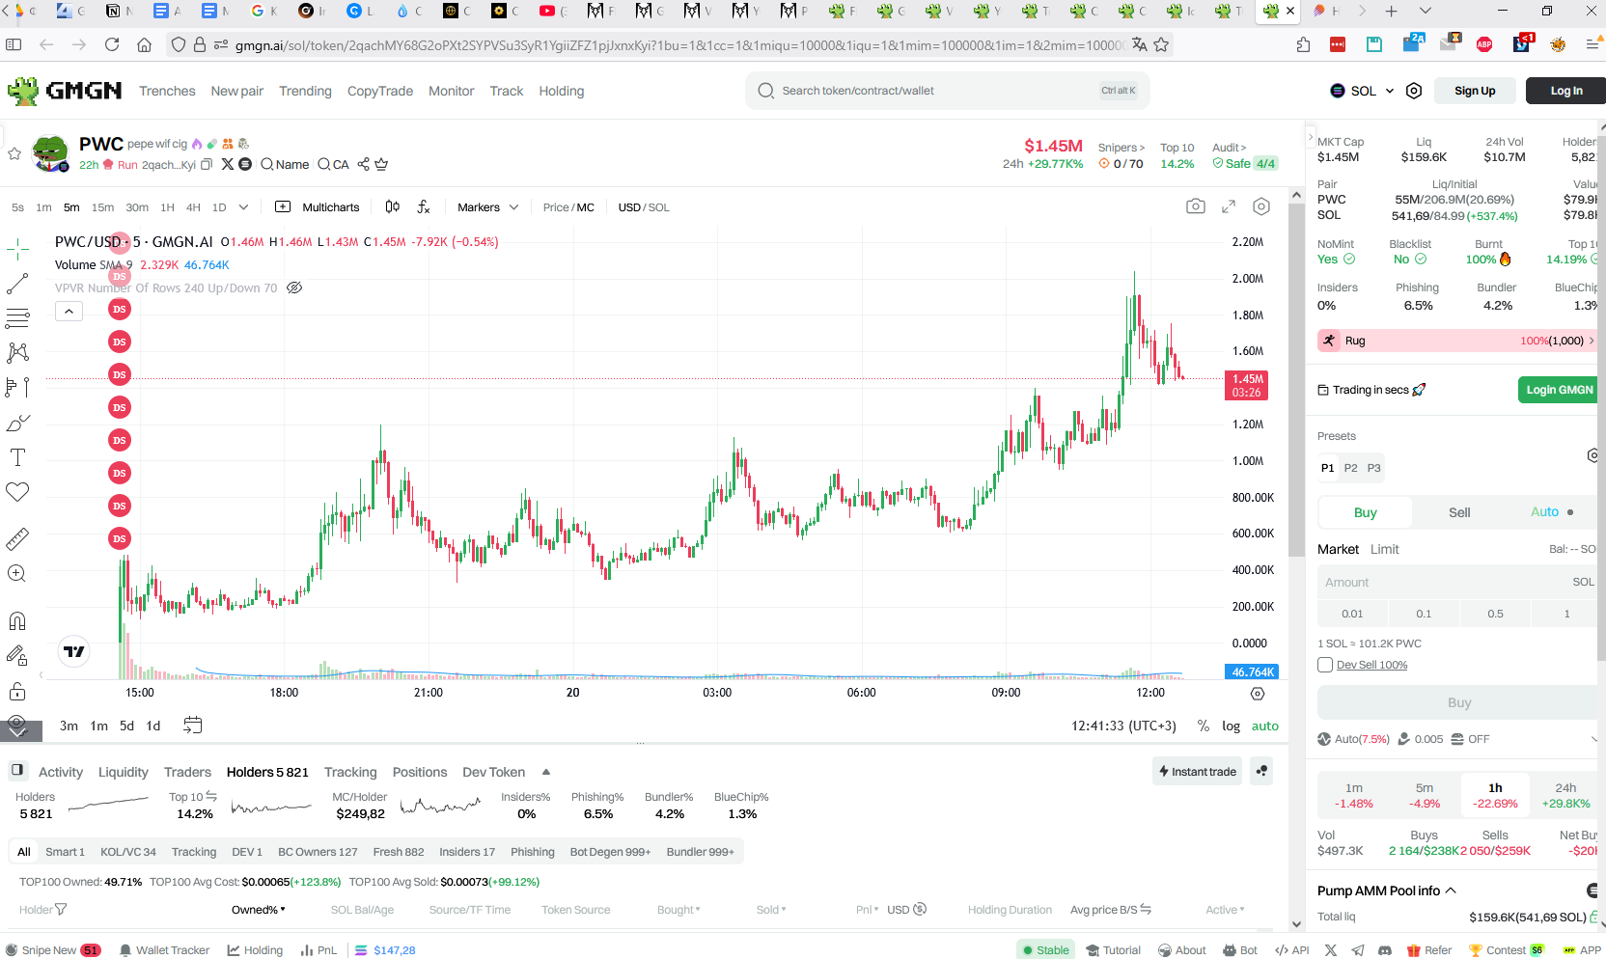Toggle auto scale on chart
1606x959 pixels.
[x=1264, y=726]
